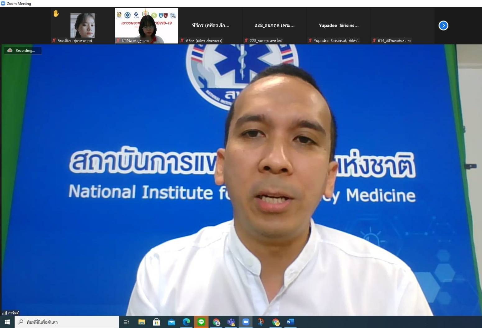Screen dimensions: 482x328
Task: Open Microsoft Word from taskbar
Action: (x=290, y=322)
